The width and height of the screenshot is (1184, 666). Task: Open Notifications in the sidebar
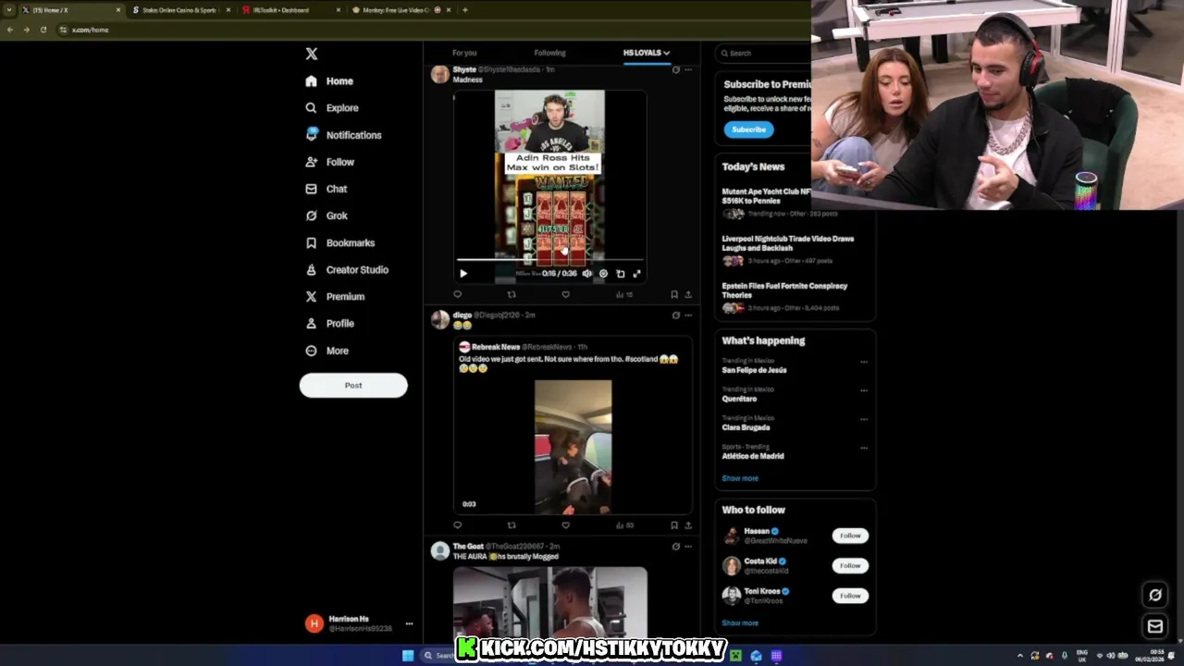(343, 135)
